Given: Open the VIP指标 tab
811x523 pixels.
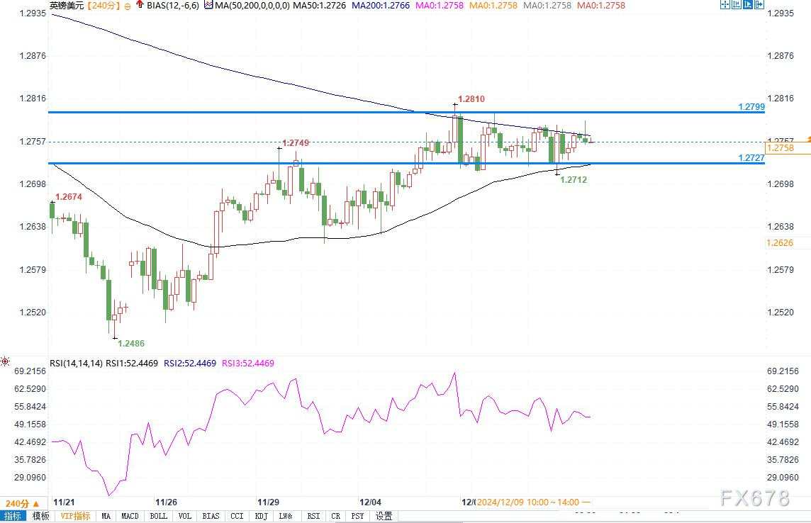Looking at the screenshot, I should tap(76, 516).
